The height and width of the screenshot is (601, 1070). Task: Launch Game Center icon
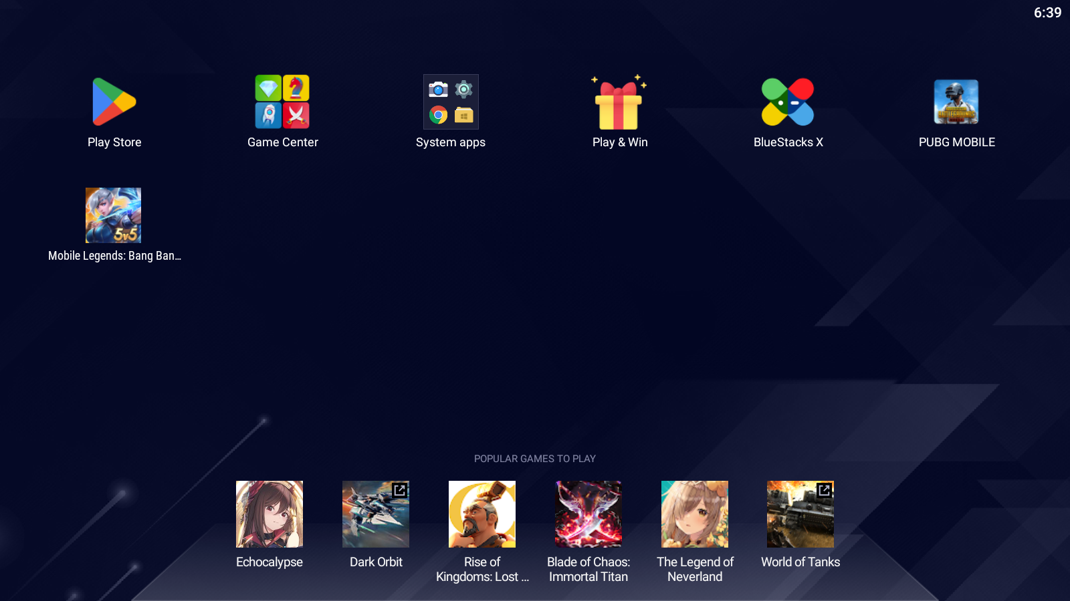click(282, 102)
